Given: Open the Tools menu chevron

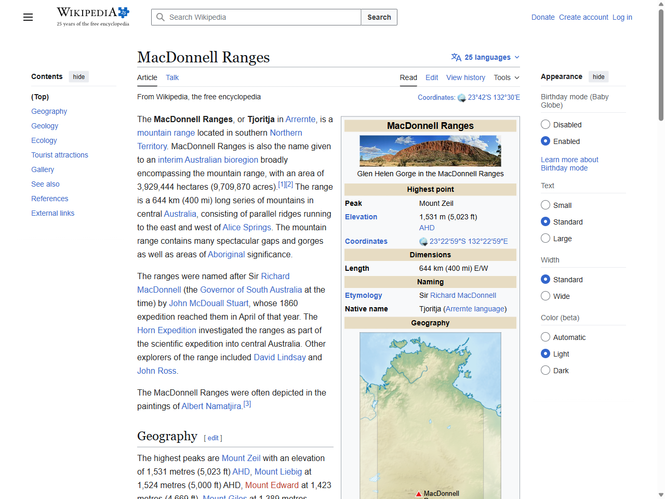Looking at the screenshot, I should coord(518,78).
